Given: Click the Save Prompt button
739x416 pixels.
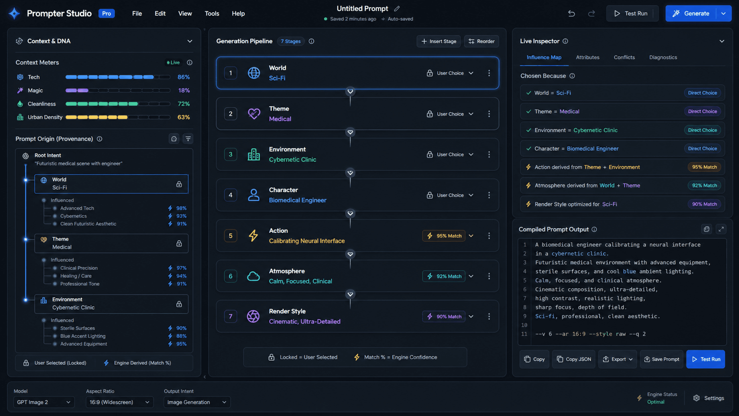Looking at the screenshot, I should pyautogui.click(x=661, y=359).
